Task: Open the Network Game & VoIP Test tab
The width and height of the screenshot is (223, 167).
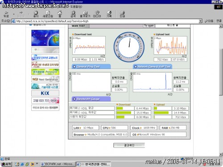Action: [x=153, y=67]
